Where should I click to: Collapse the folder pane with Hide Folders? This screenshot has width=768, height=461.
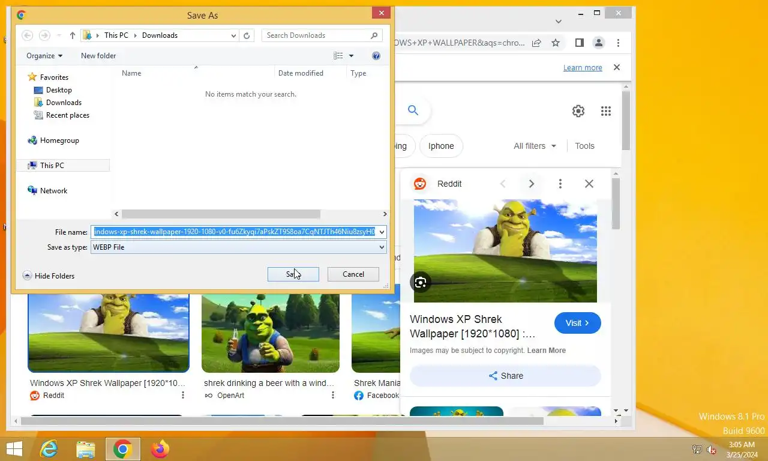(49, 276)
